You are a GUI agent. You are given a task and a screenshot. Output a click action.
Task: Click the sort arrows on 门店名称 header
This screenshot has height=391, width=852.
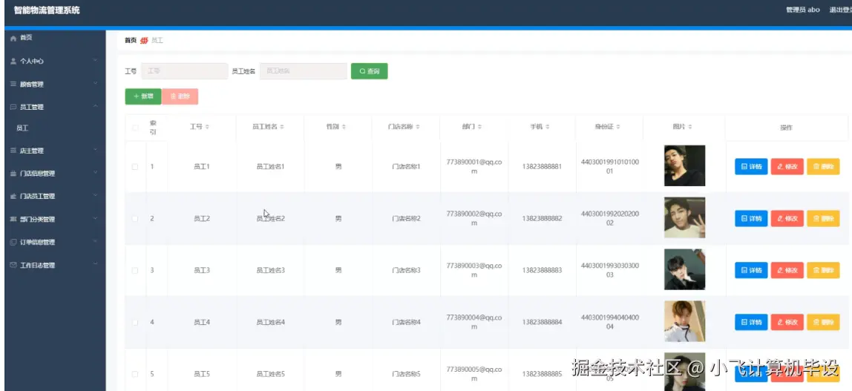pyautogui.click(x=417, y=127)
